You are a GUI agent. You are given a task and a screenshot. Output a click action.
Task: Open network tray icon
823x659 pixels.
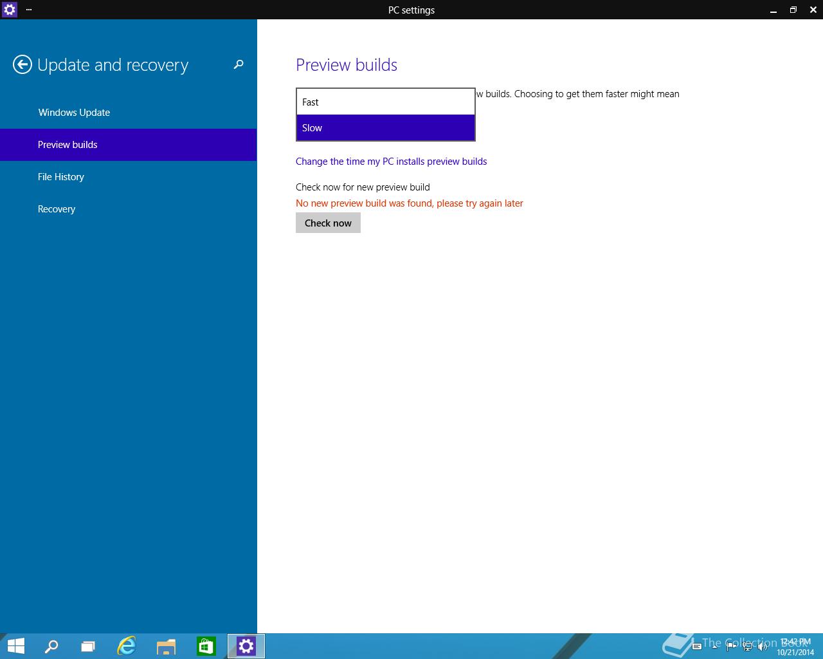(748, 646)
